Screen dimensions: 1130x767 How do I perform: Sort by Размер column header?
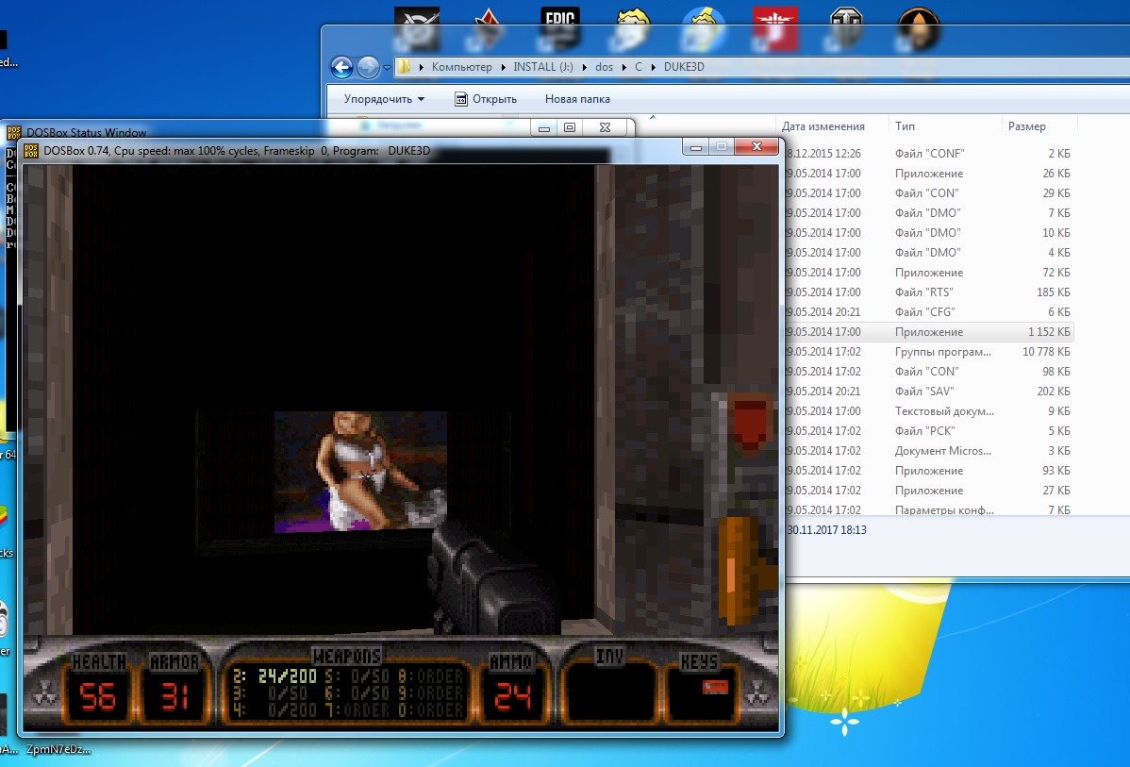coord(1026,126)
